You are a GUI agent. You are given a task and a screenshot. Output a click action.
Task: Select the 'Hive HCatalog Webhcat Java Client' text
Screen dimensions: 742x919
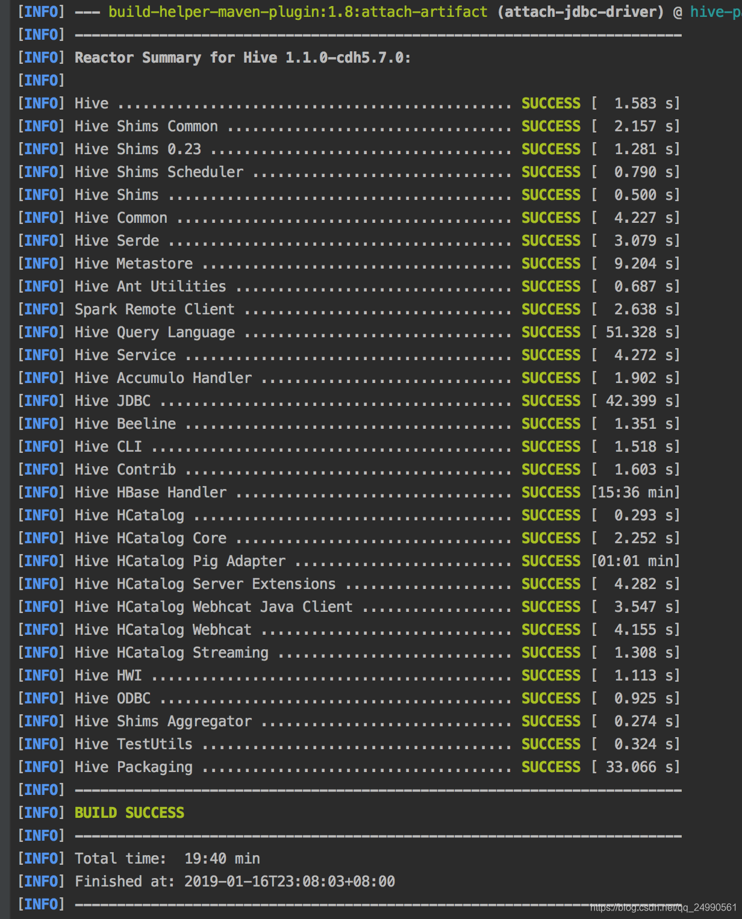click(x=214, y=607)
